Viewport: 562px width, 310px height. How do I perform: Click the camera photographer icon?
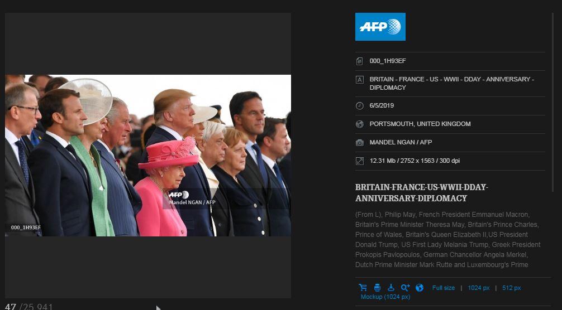(360, 142)
